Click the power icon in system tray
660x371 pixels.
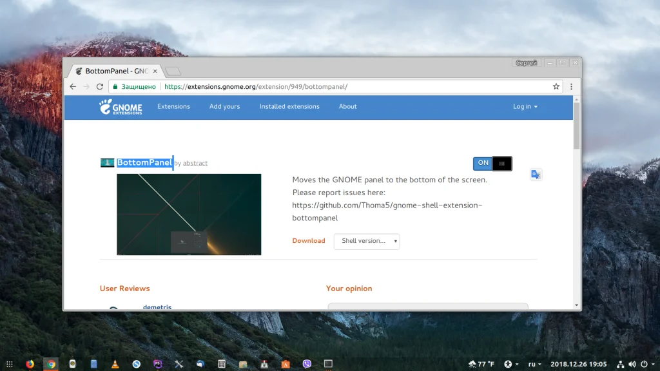pos(644,365)
